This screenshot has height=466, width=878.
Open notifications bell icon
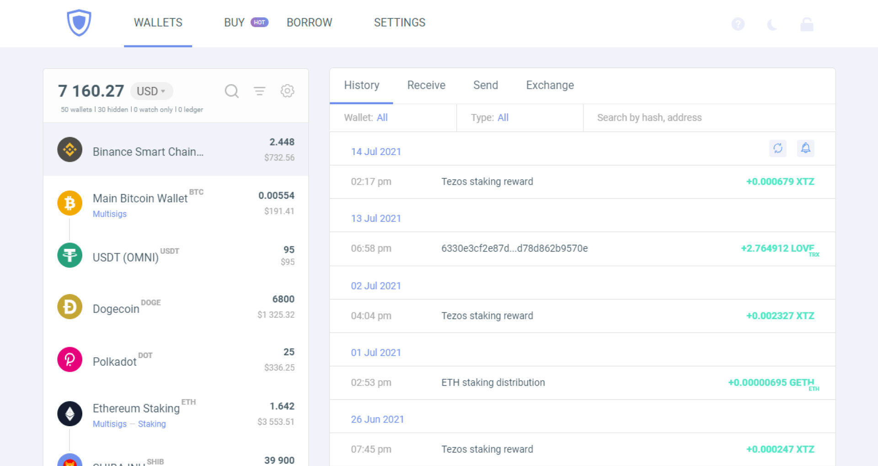point(806,148)
